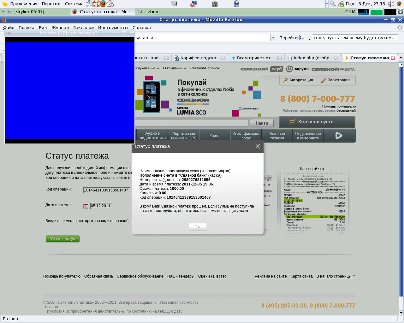The height and width of the screenshot is (323, 404).
Task: Open the Переход places menu
Action: tap(51, 4)
